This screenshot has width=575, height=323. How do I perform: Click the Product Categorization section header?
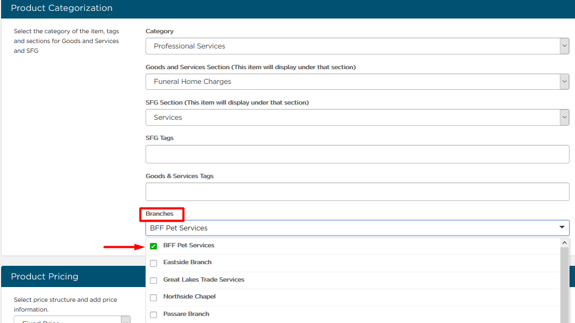(62, 8)
